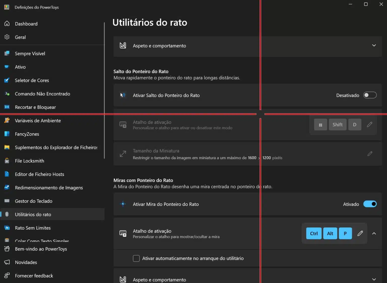Collapse the mira Atalho de ativação card

[374, 233]
